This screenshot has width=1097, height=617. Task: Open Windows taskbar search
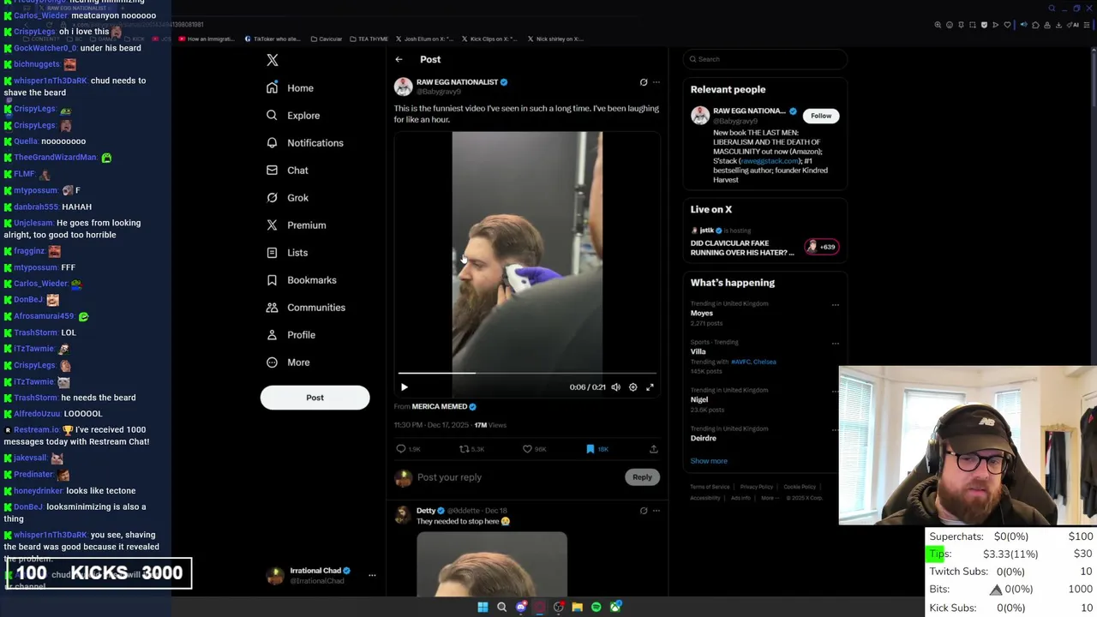(501, 607)
